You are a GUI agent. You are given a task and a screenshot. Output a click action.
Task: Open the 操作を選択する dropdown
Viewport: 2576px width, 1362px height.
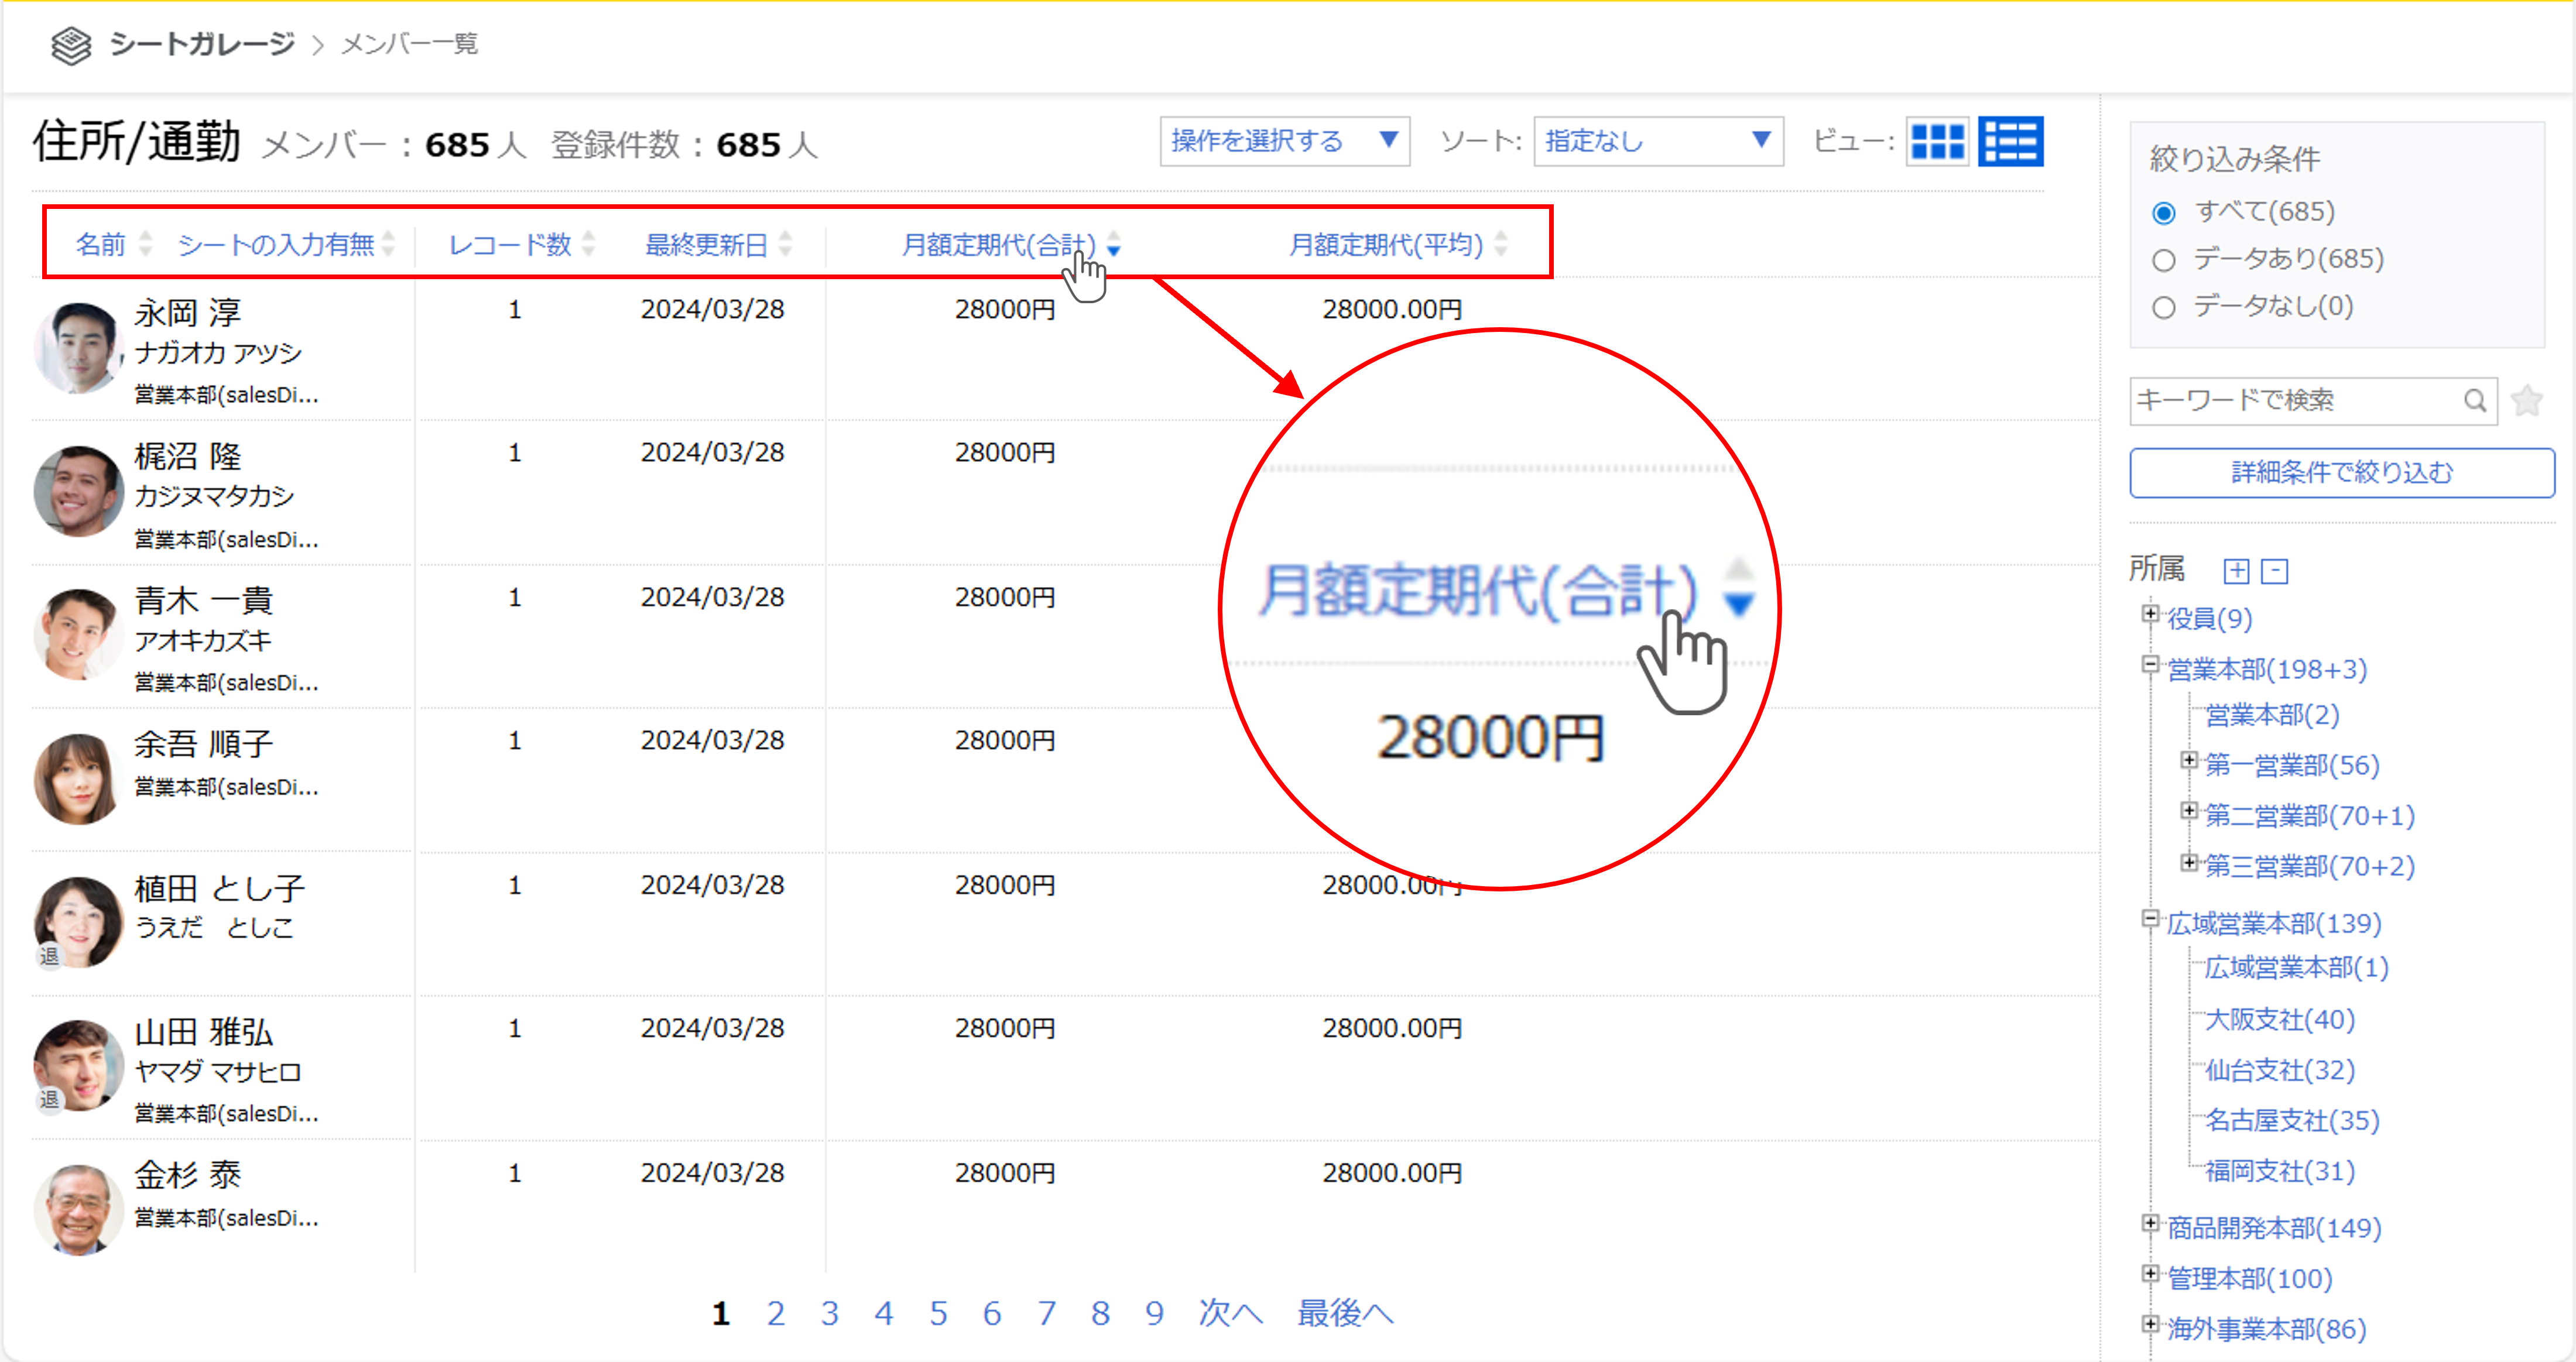pos(1284,141)
